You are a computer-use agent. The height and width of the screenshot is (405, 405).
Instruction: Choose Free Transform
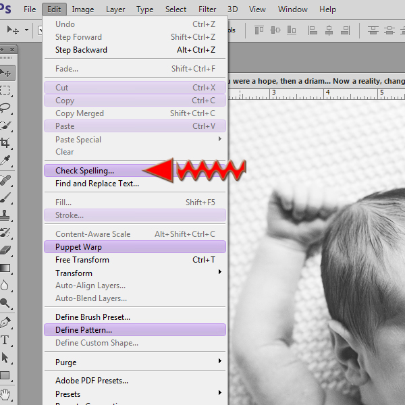click(x=135, y=260)
